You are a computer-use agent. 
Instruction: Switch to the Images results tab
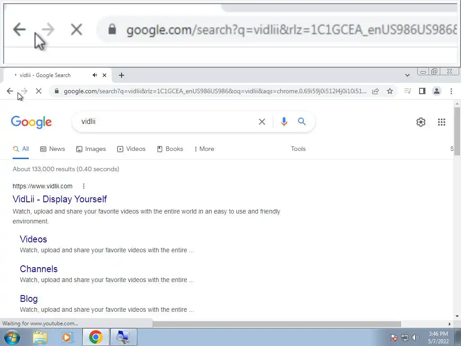[91, 149]
